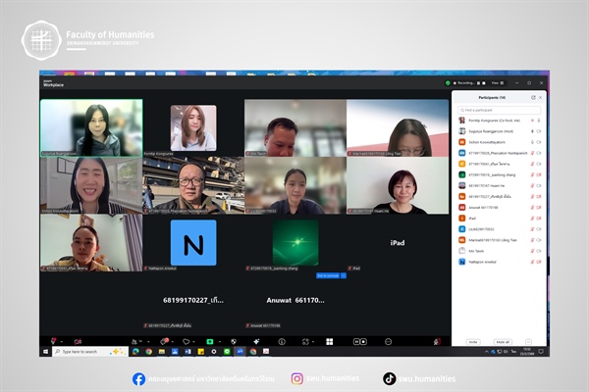Click the Invite button
Viewport: 589px width, 392px height.
click(x=472, y=342)
